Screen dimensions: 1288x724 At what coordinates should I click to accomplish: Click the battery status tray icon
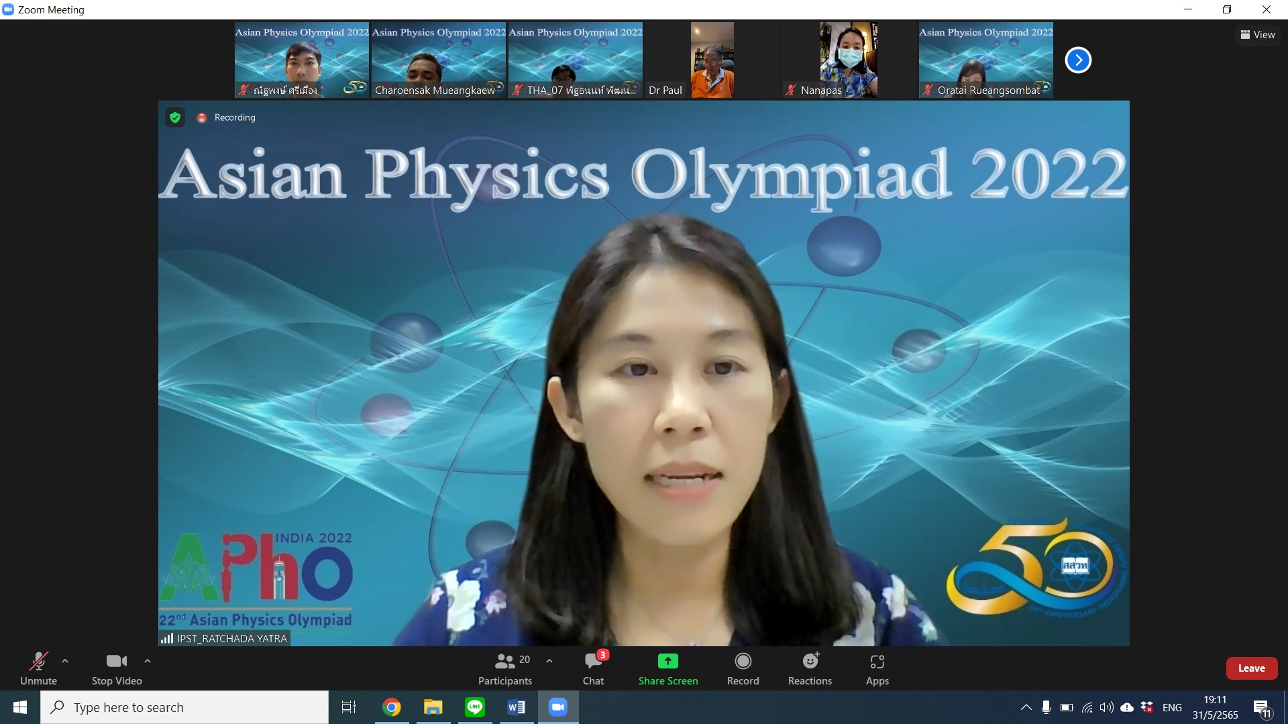(x=1067, y=707)
